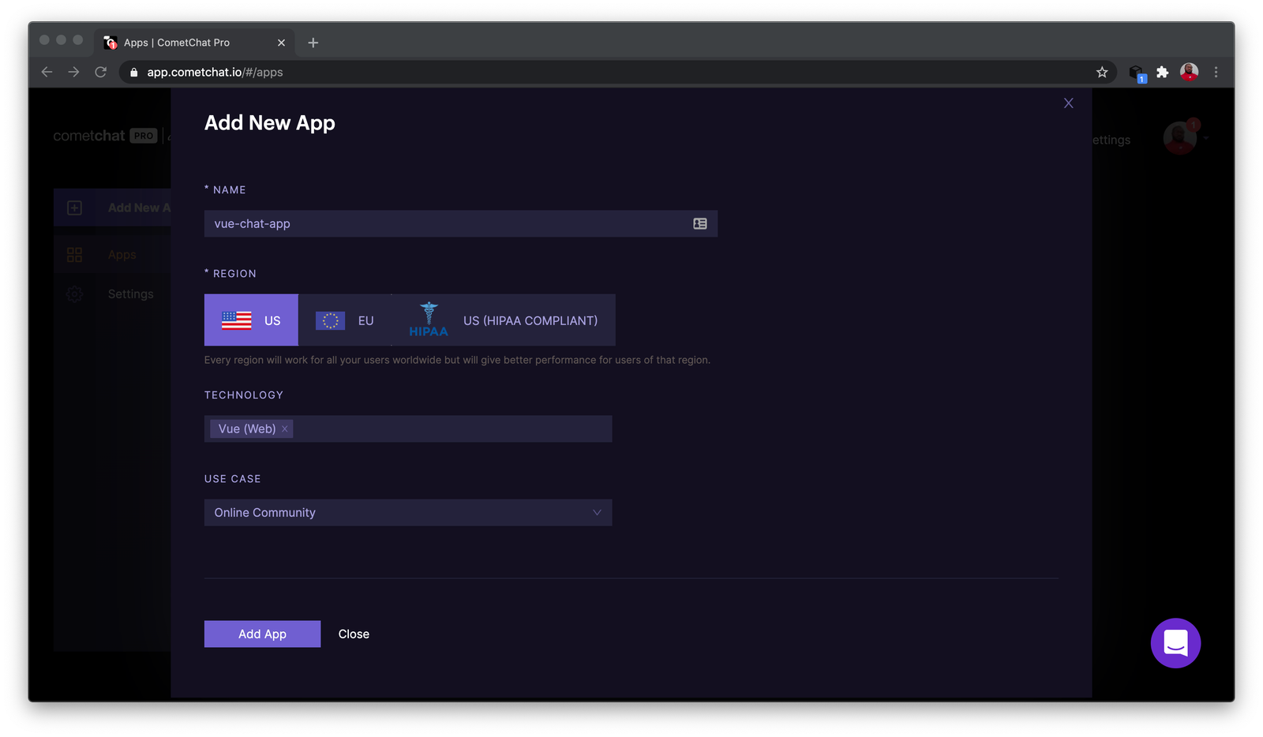The image size is (1263, 737).
Task: Close the Apps | CometChat Pro tab
Action: (x=281, y=43)
